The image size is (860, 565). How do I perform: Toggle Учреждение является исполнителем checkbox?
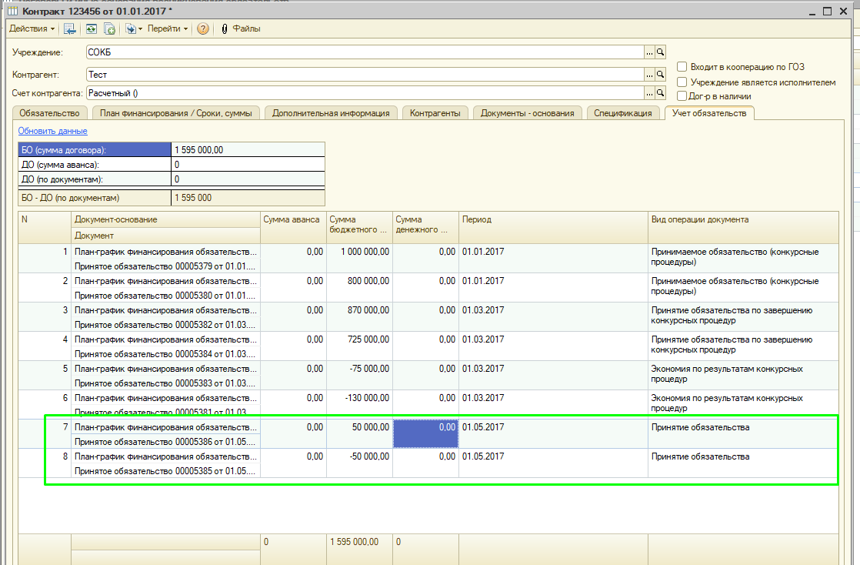[x=682, y=82]
